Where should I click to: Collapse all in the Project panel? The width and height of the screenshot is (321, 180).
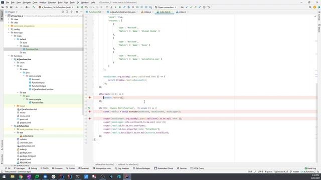pyautogui.click(x=71, y=12)
